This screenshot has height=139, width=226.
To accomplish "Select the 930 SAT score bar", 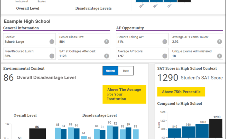I will [x=188, y=132].
